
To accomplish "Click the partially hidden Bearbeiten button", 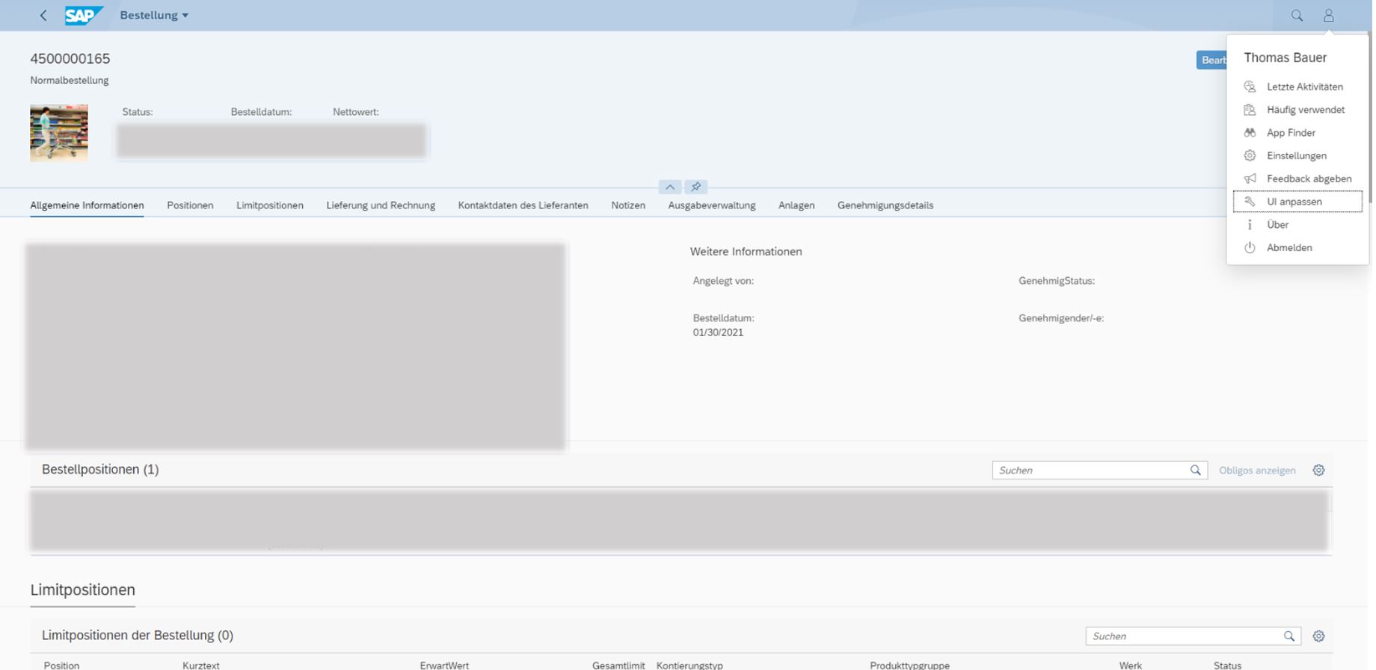I will tap(1211, 60).
